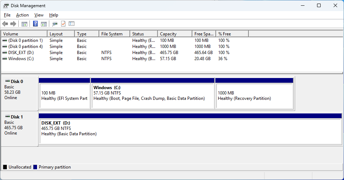Viewport: 344px width, 180px height.
Task: Click the blue question mark Help toolbar icon
Action: [x=36, y=24]
